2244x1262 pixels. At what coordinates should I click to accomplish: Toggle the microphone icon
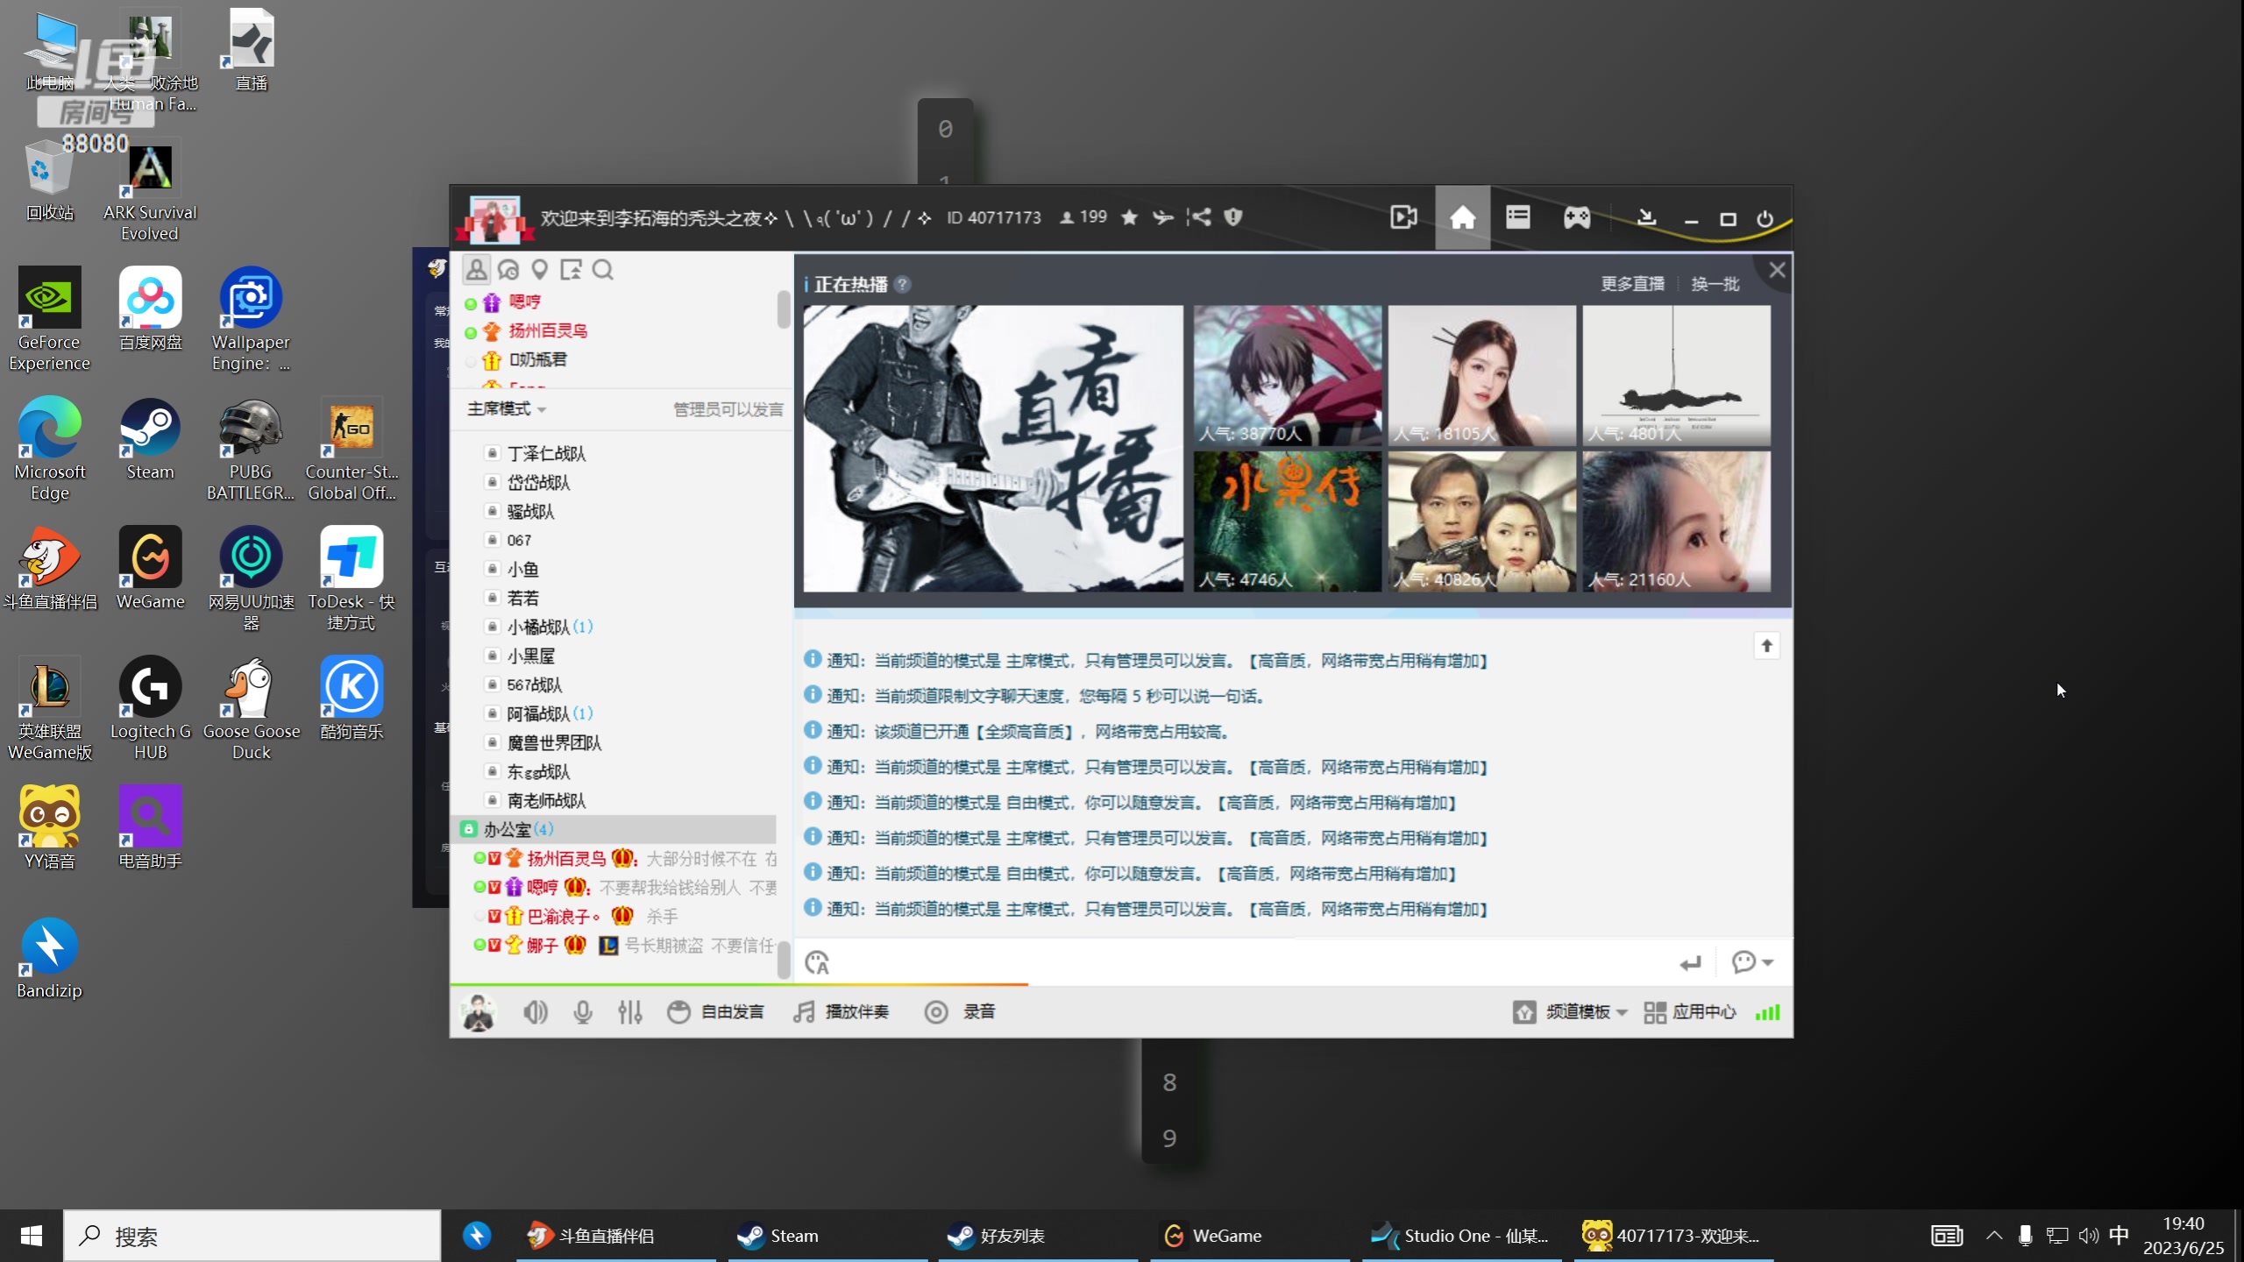(583, 1012)
